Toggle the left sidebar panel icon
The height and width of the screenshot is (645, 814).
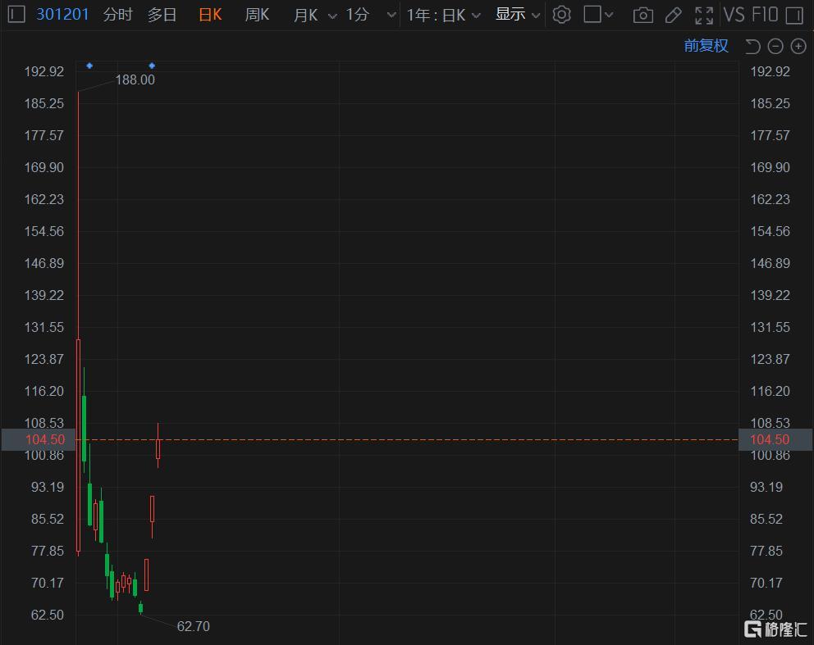(16, 14)
